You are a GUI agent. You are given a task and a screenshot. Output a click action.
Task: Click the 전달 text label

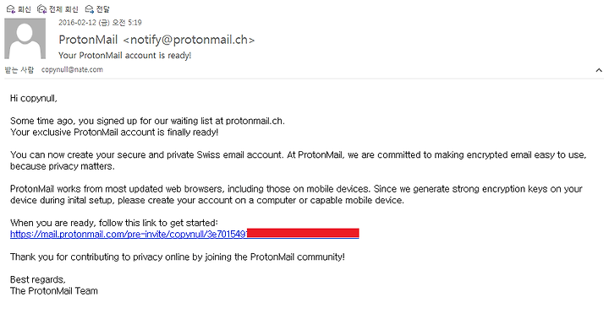click(x=103, y=9)
